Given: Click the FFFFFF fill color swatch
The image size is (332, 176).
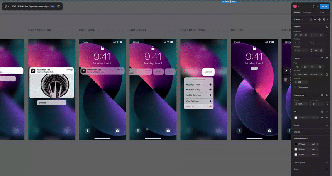Looking at the screenshot, I should click(x=296, y=117).
